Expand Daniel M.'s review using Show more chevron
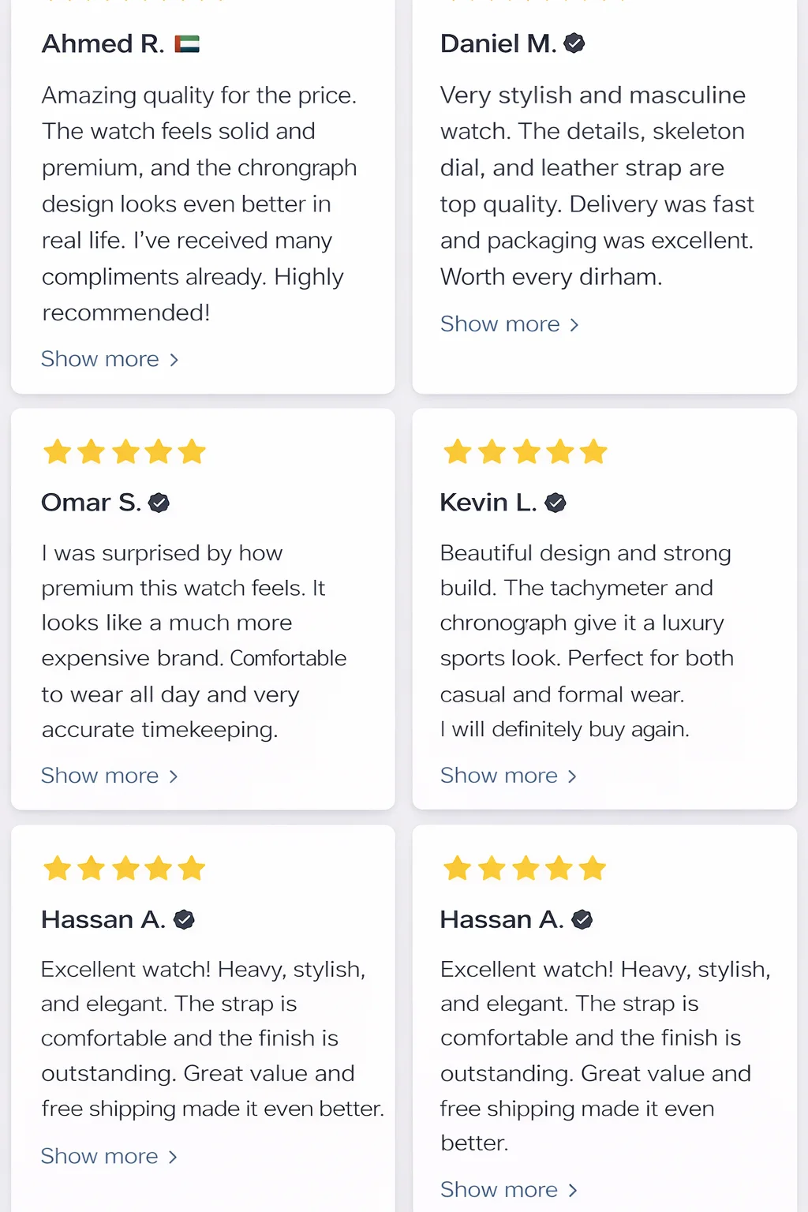The width and height of the screenshot is (808, 1212). tap(574, 325)
